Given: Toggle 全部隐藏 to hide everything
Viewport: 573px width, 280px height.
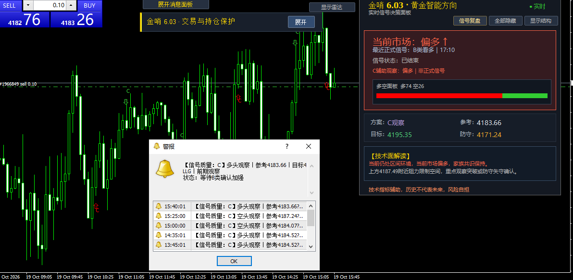Looking at the screenshot, I should point(505,21).
